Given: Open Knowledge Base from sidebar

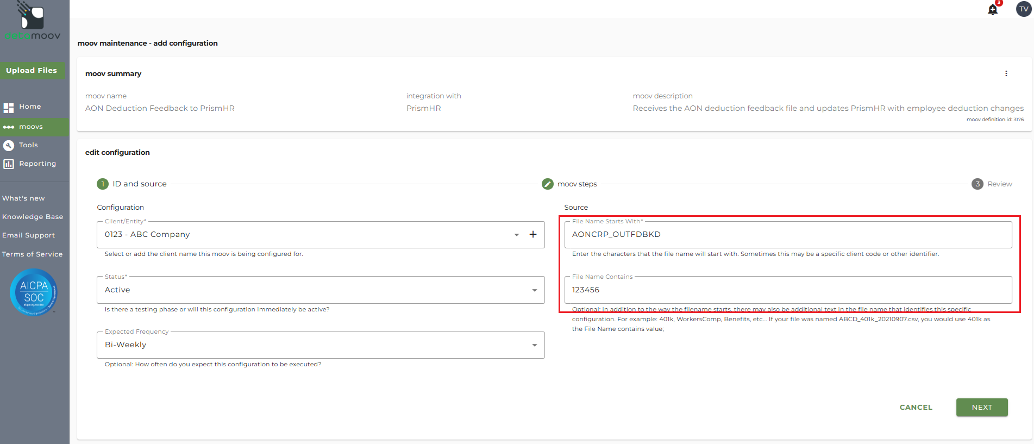Looking at the screenshot, I should [33, 217].
